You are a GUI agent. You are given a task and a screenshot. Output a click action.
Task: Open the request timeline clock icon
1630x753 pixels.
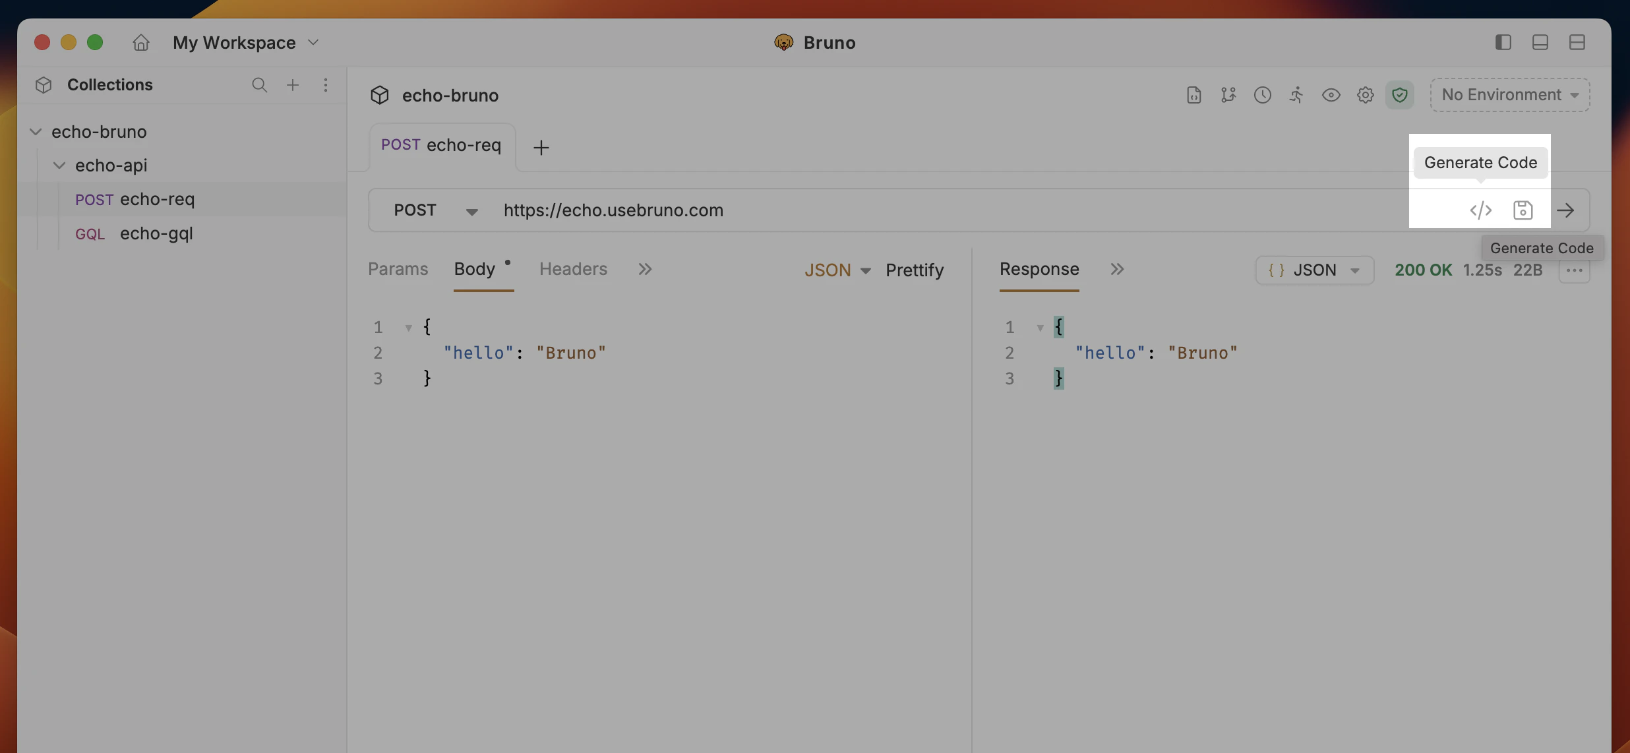coord(1262,94)
